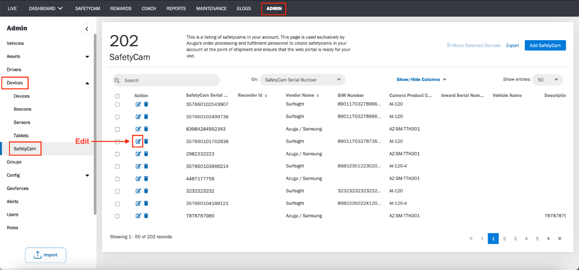Expand the Config sidebar section

[x=87, y=176]
